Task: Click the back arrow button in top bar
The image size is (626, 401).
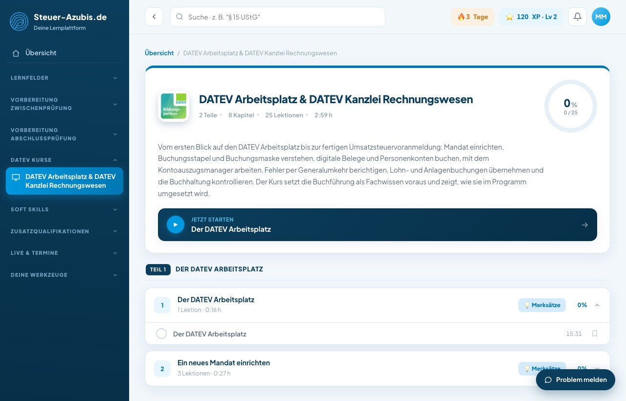Action: [x=154, y=17]
